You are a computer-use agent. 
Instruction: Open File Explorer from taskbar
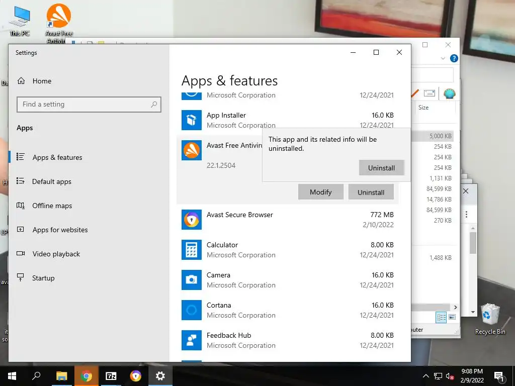coord(61,376)
